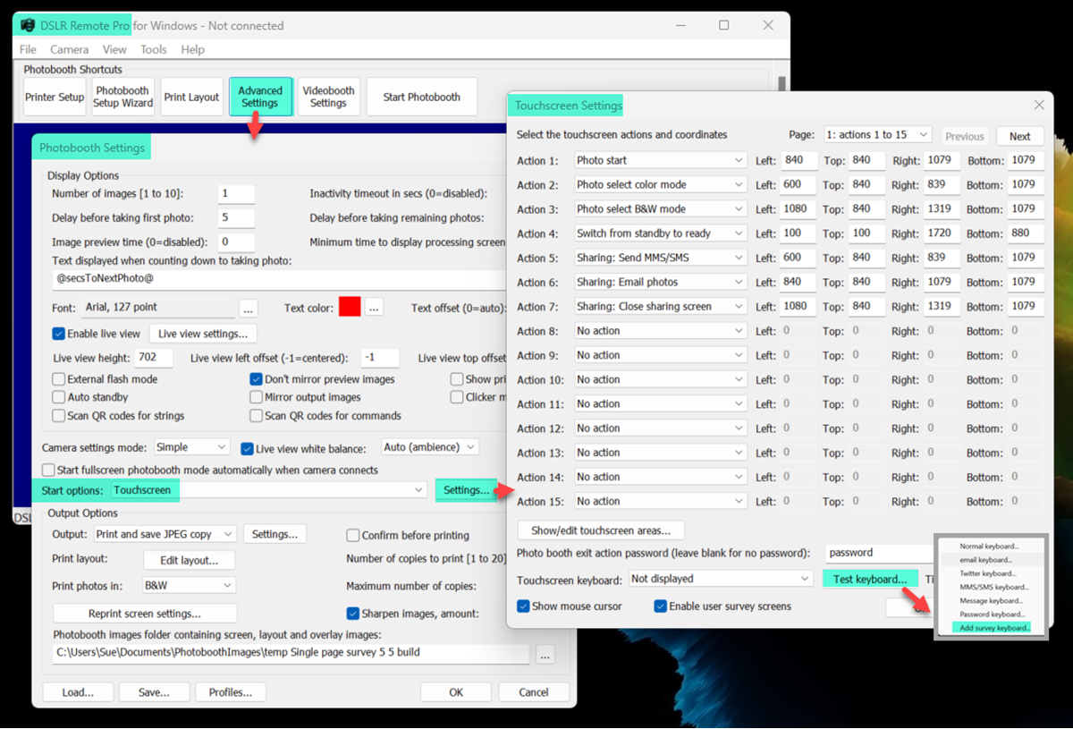Click the Test keyboard button
1073x729 pixels.
(x=870, y=579)
